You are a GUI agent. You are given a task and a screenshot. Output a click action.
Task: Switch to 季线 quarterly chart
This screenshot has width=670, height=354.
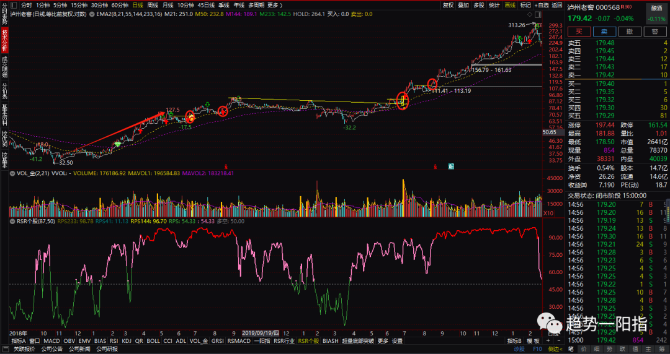pyautogui.click(x=224, y=5)
